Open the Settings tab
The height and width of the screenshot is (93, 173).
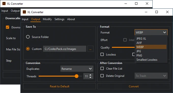tap(59, 19)
